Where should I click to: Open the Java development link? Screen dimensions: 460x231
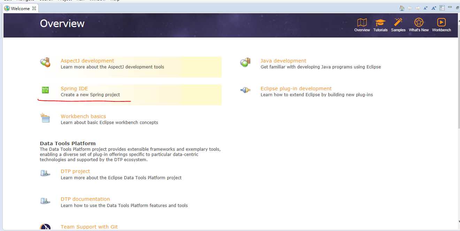click(283, 61)
